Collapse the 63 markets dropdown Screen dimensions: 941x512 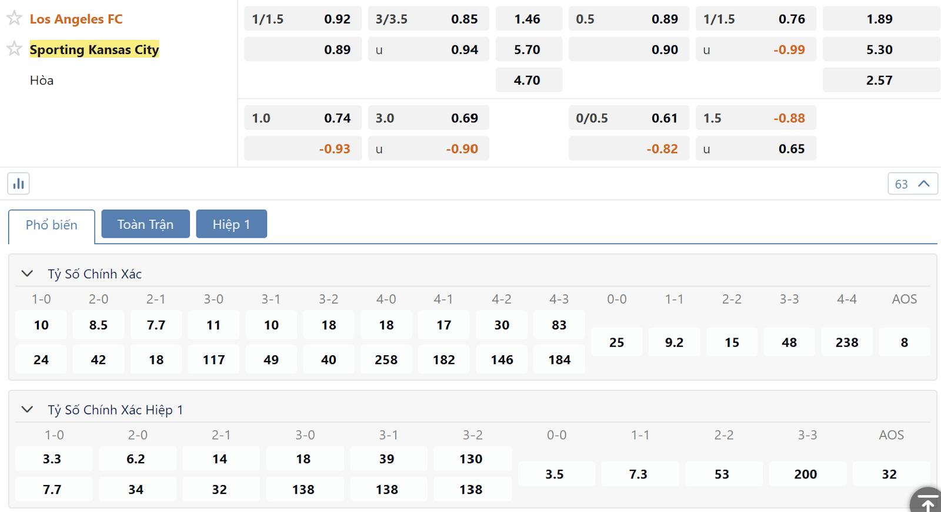coord(913,184)
